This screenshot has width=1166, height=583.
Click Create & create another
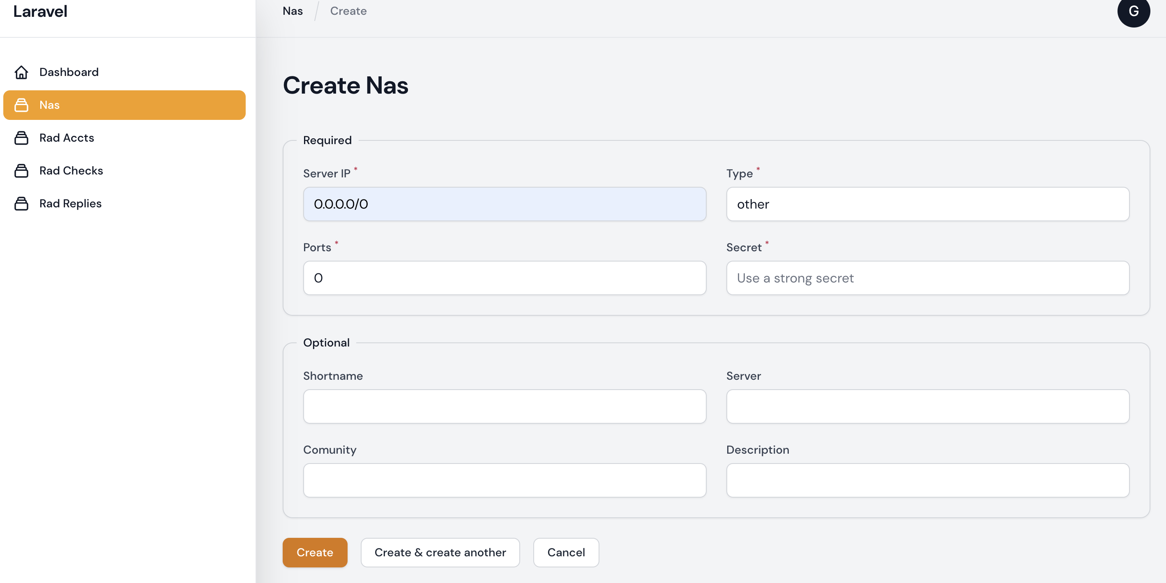click(x=440, y=552)
